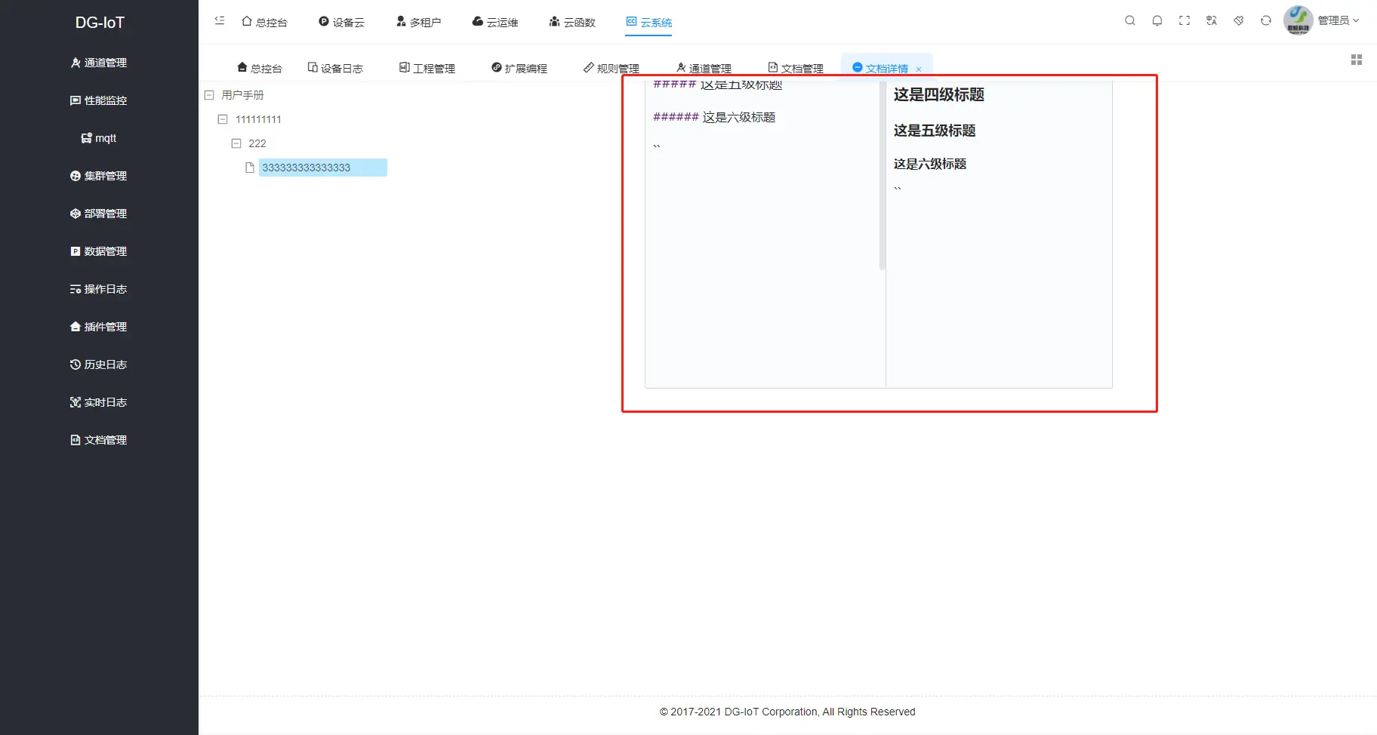Switch to the 文档管理 tab

[x=795, y=67]
